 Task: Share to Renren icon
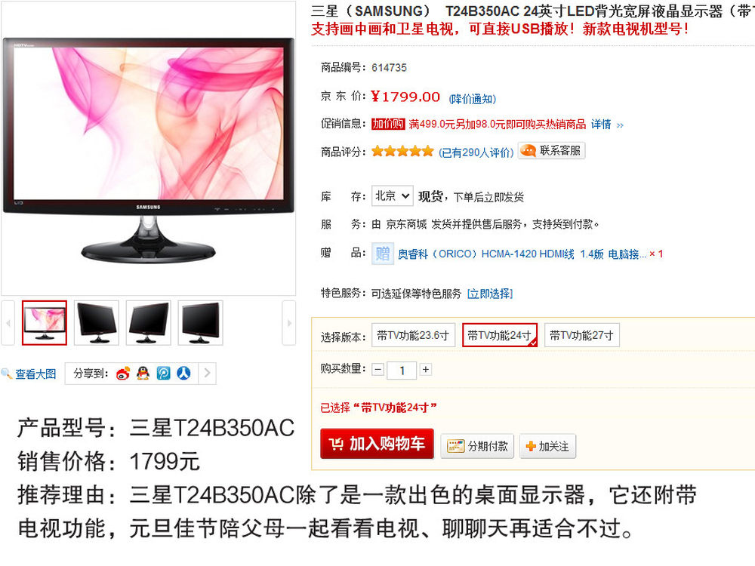[183, 374]
